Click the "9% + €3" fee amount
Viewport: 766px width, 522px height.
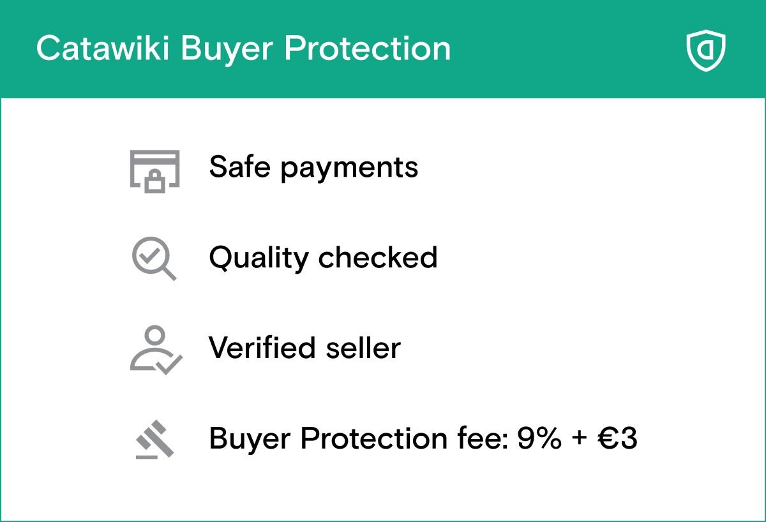tap(577, 439)
